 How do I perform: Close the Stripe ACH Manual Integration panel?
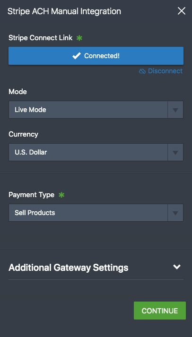tap(182, 11)
